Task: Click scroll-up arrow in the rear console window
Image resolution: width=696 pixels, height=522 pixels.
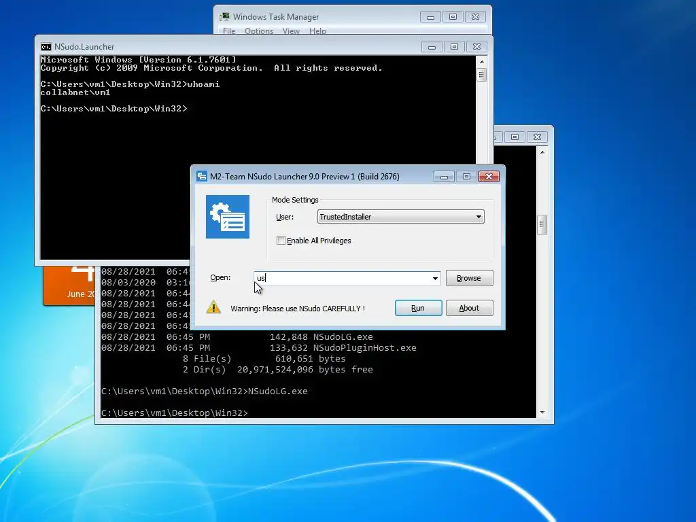Action: (542, 152)
